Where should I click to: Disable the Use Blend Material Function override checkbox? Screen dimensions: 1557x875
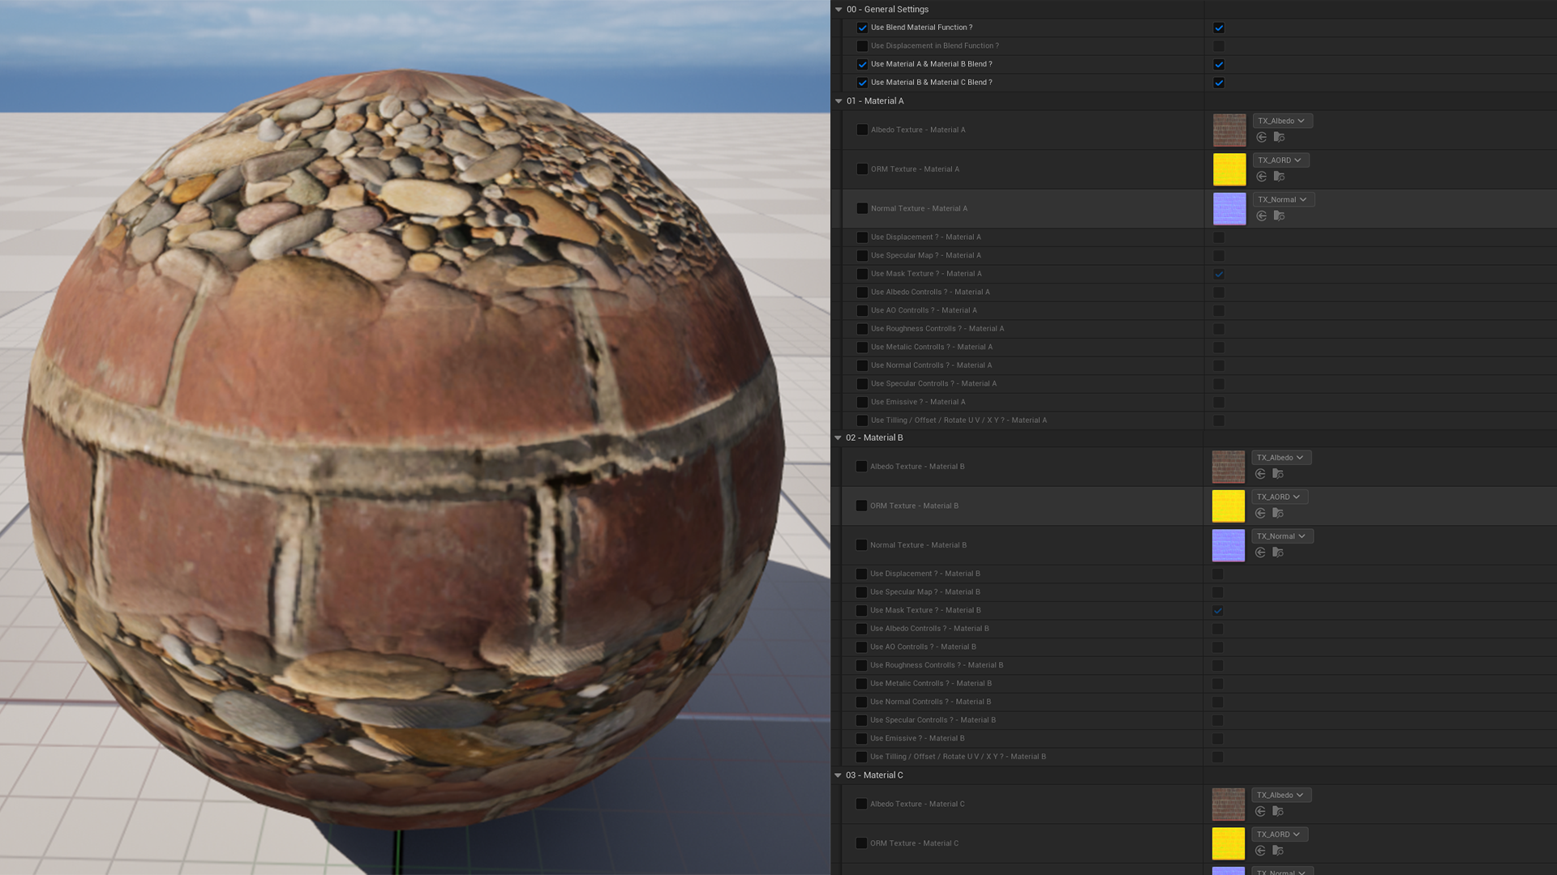(862, 28)
